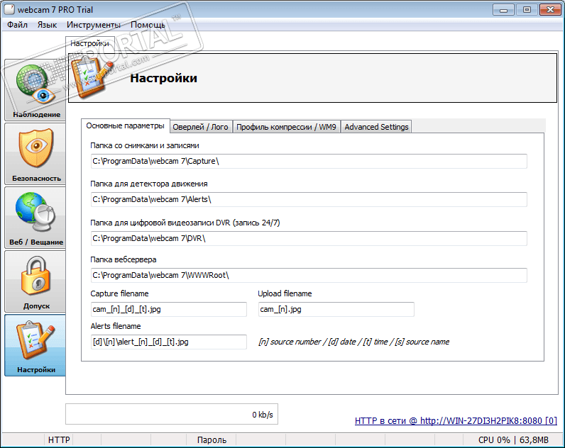
Task: Click the Upload filename field
Action: [336, 310]
